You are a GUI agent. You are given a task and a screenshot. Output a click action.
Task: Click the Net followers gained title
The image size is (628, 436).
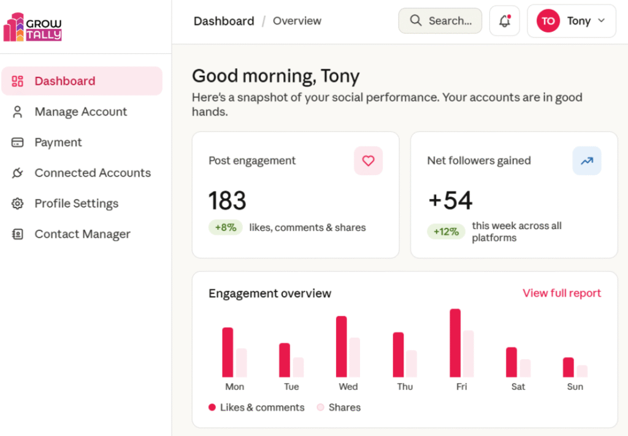point(478,161)
